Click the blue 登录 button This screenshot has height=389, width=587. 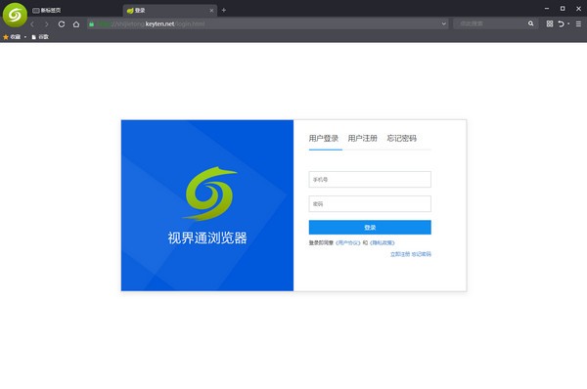[x=370, y=228]
